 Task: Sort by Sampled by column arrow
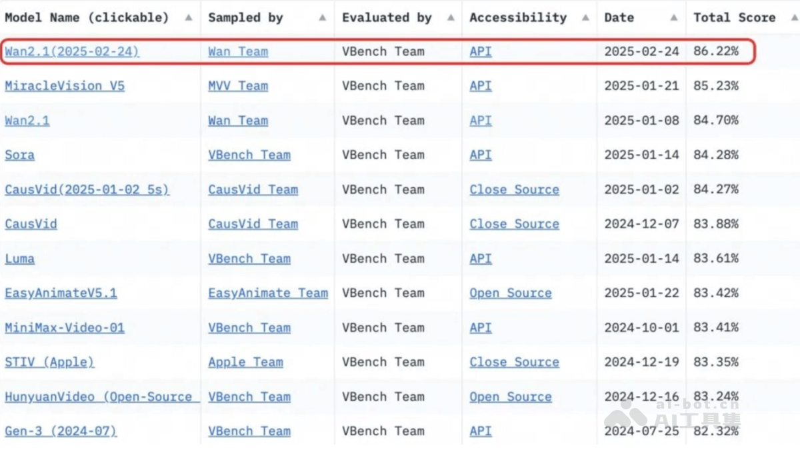coord(323,18)
